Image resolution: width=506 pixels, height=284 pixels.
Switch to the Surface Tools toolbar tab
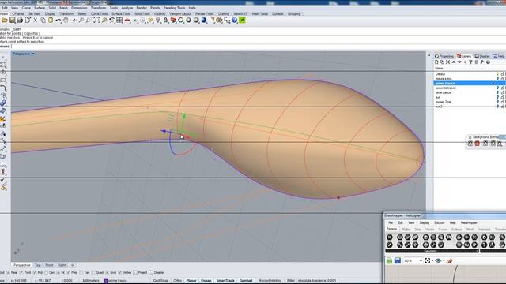click(121, 14)
